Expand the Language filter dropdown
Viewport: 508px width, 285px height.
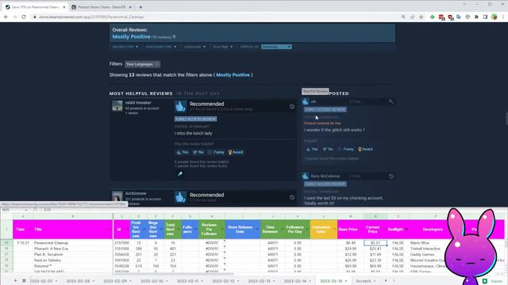point(194,47)
